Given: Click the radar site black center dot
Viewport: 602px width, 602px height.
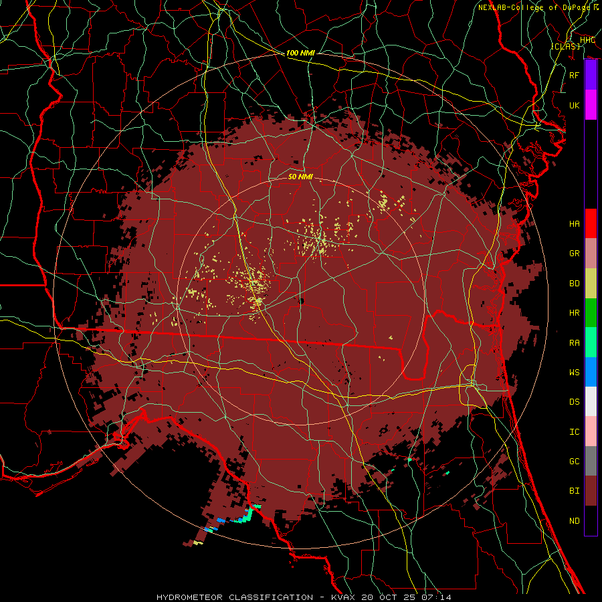Looking at the screenshot, I should click(x=302, y=301).
